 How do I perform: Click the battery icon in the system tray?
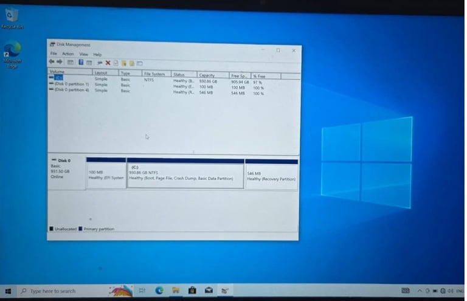click(x=435, y=291)
